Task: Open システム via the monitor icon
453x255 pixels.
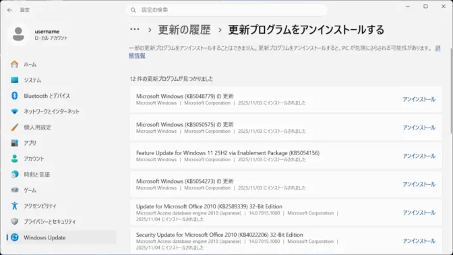Action: [14, 80]
